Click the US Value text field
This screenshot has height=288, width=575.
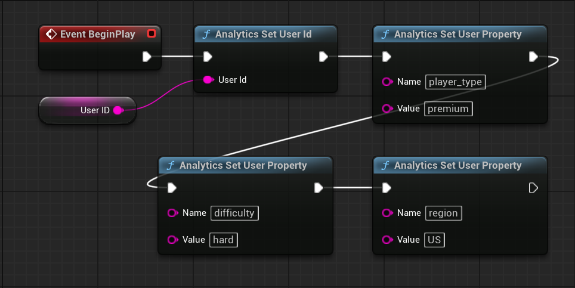(x=435, y=240)
